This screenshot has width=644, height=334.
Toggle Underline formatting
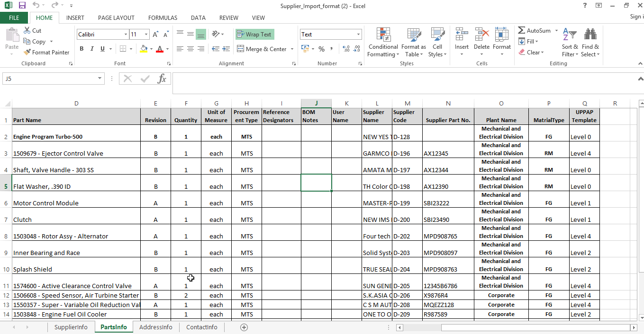pos(102,49)
